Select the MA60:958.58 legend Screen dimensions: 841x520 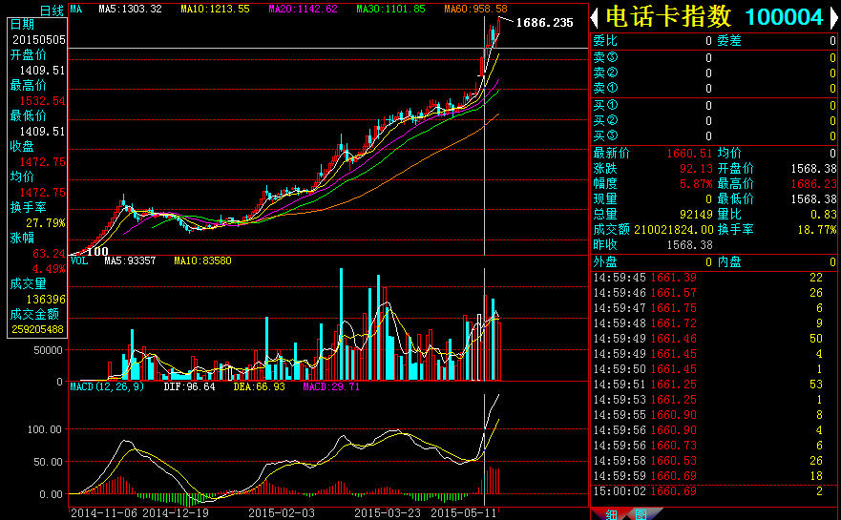(475, 9)
